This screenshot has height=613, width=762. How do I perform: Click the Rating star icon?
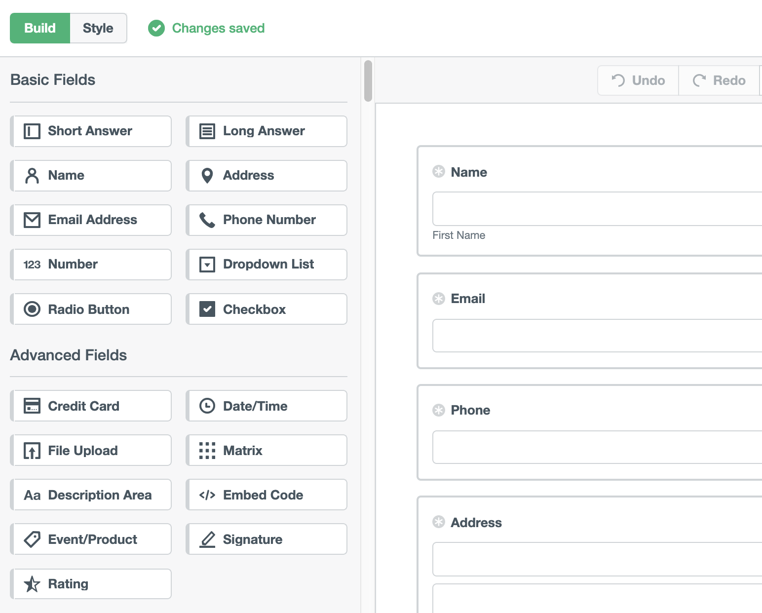32,583
